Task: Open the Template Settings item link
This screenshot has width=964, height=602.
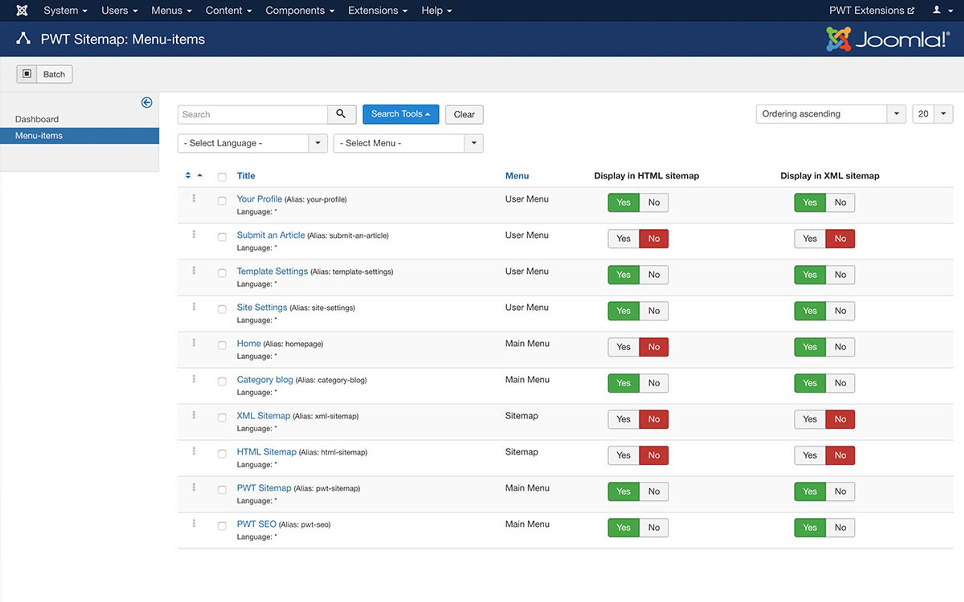Action: 272,271
